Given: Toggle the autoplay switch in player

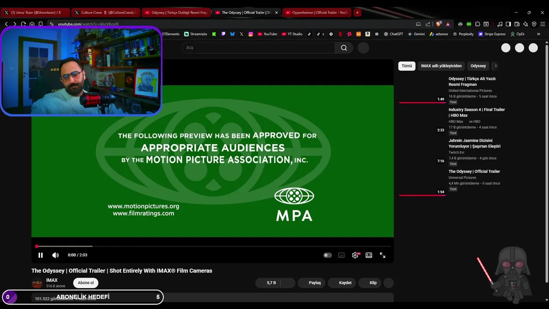Looking at the screenshot, I should (328, 255).
